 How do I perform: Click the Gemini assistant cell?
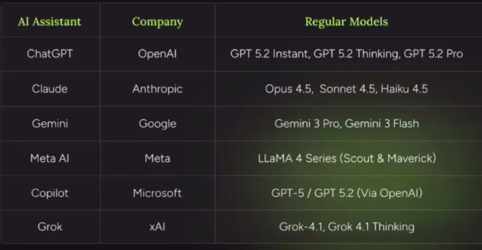[50, 123]
